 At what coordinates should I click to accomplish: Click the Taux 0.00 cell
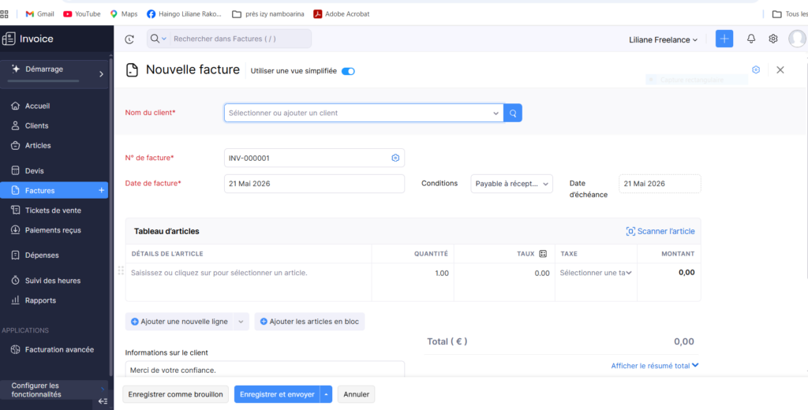click(x=504, y=281)
